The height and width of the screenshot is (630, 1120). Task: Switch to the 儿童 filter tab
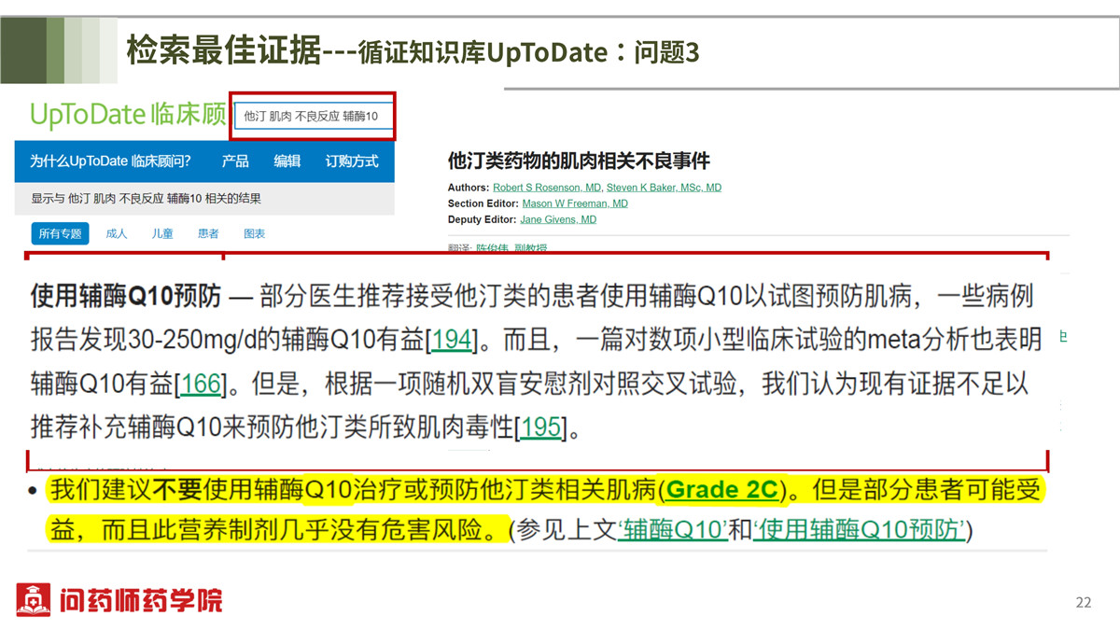tap(162, 233)
